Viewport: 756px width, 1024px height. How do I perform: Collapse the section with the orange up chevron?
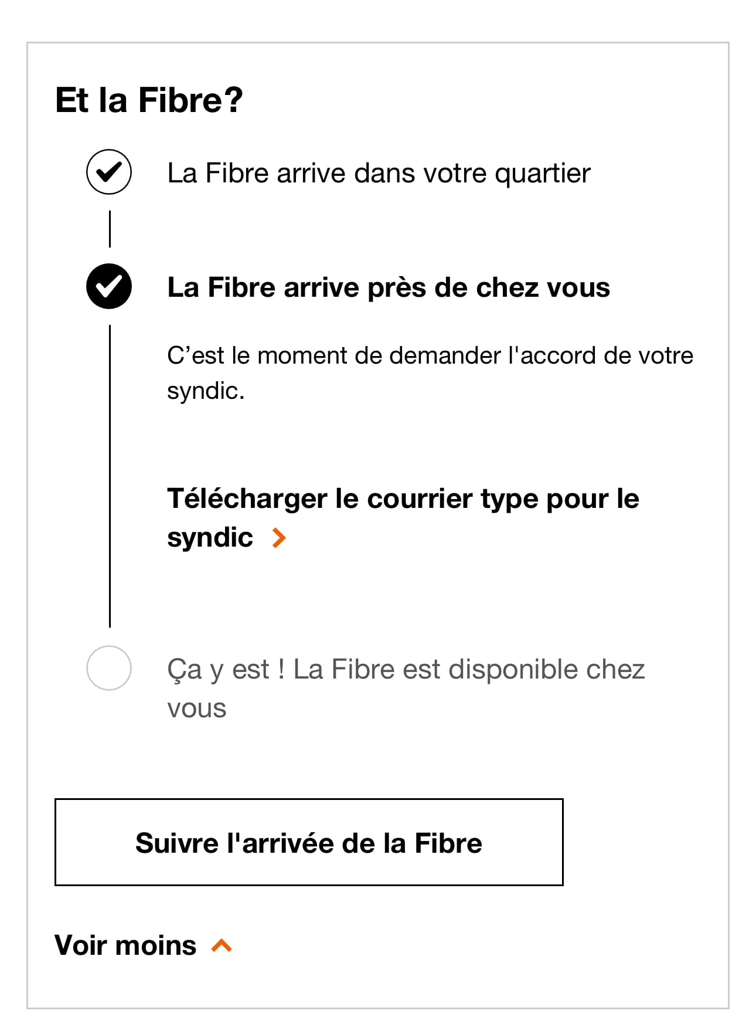tap(222, 945)
